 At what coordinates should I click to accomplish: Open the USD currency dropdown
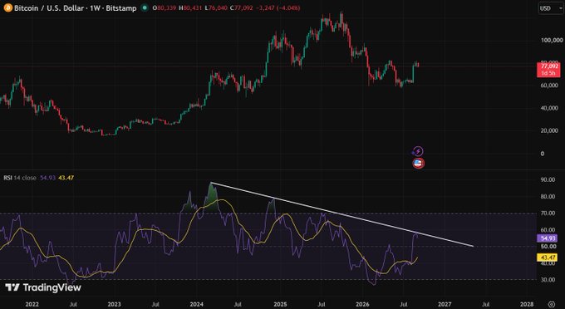tap(551, 8)
